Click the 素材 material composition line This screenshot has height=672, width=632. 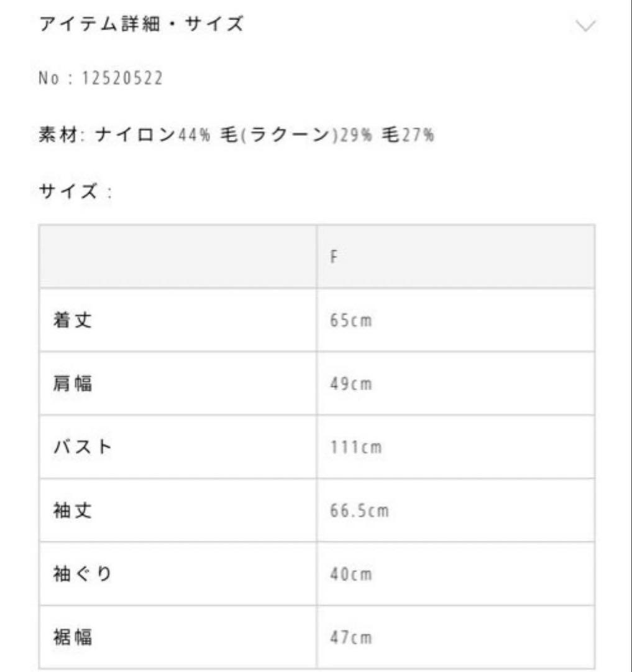tap(236, 134)
